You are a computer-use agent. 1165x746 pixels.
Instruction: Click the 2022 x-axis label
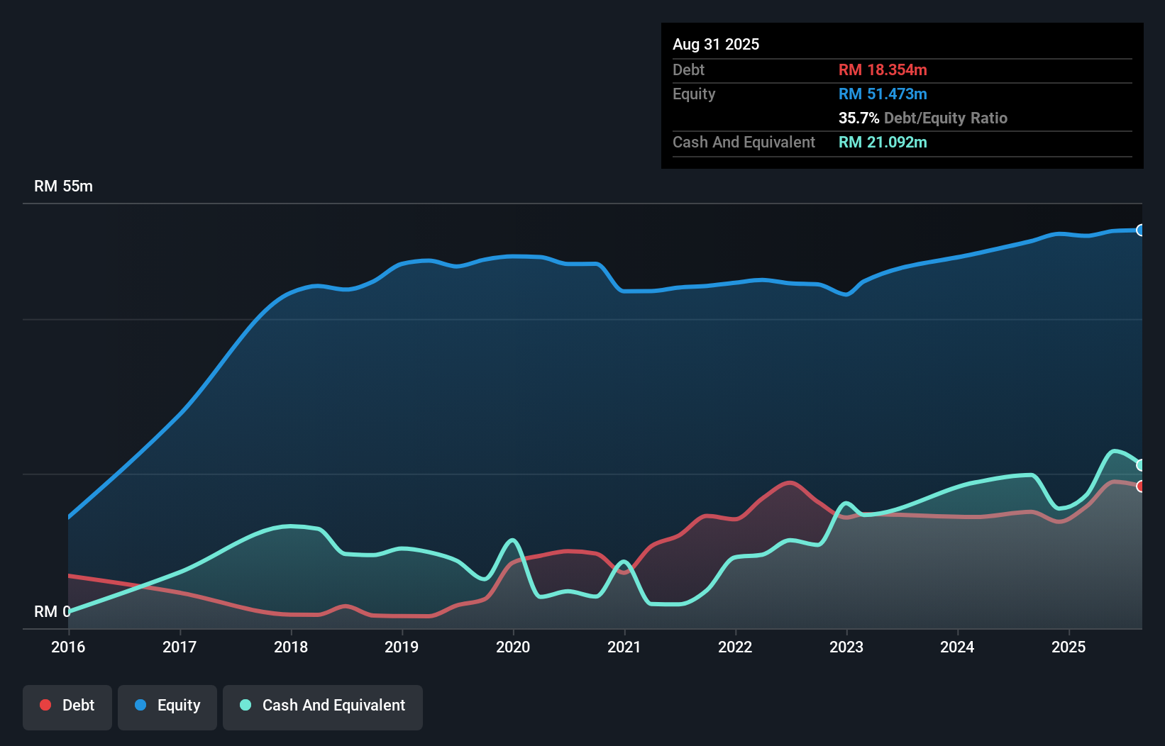pyautogui.click(x=735, y=647)
